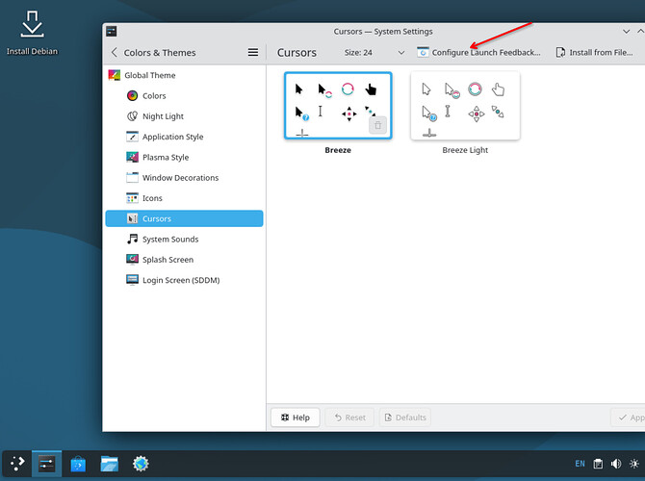Screen dimensions: 645x481
Task: Open the file manager from taskbar
Action: pos(109,464)
